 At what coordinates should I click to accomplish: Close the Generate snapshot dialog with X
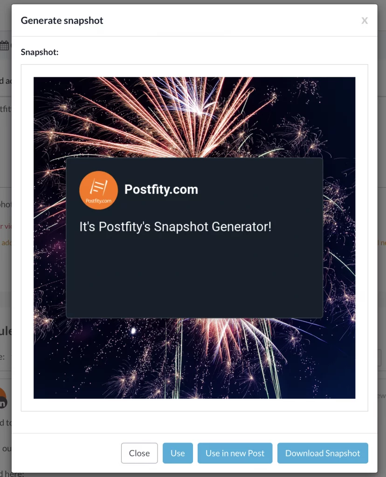click(x=365, y=20)
